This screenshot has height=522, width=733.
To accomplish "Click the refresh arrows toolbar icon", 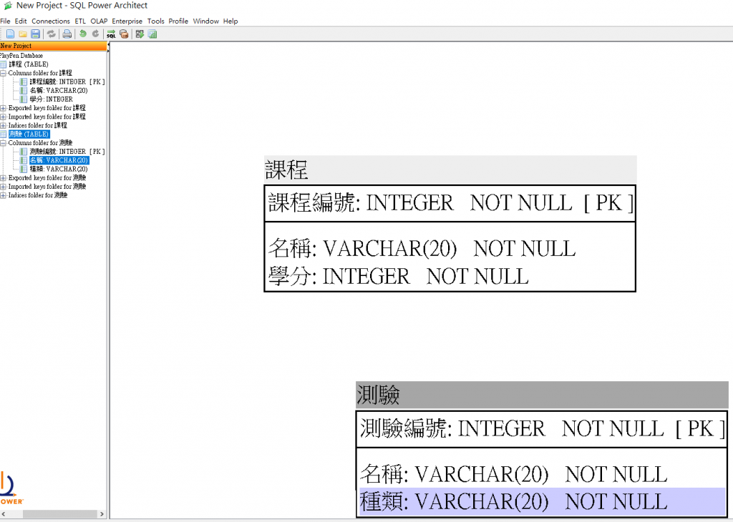I will (52, 34).
